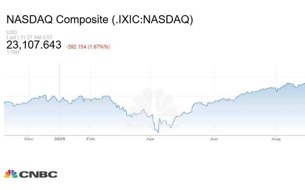The height and width of the screenshot is (190, 305).
Task: Click the 2025 year axis label
Action: [60, 138]
